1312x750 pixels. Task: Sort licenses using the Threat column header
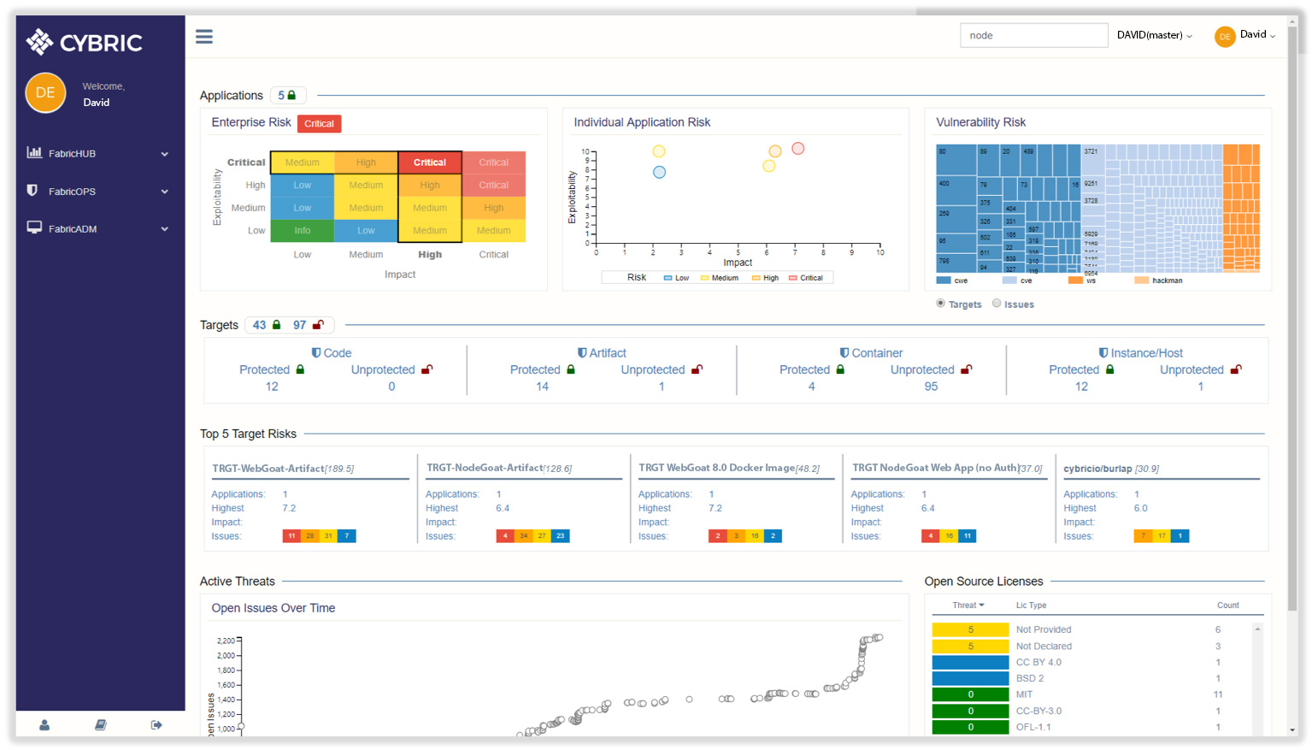pyautogui.click(x=968, y=605)
